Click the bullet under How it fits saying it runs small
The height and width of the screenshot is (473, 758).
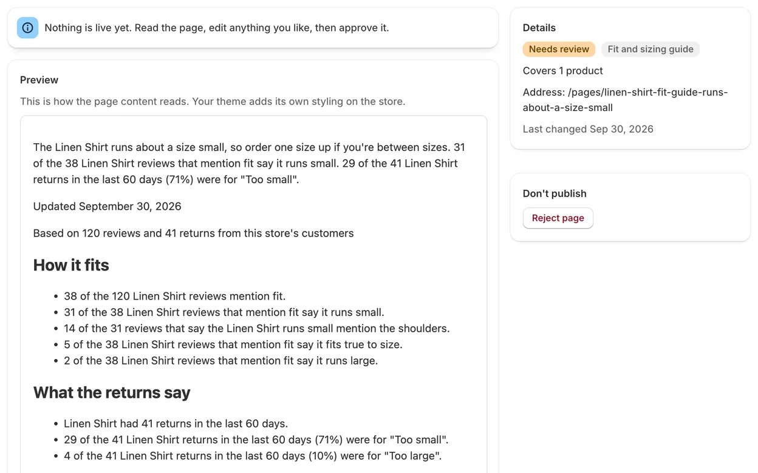pyautogui.click(x=224, y=312)
